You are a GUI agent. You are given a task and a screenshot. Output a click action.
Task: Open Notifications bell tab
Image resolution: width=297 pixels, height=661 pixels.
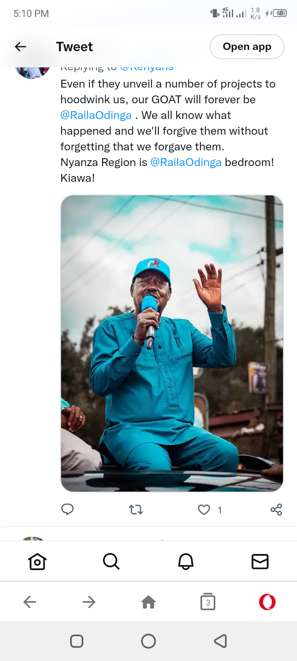186,561
